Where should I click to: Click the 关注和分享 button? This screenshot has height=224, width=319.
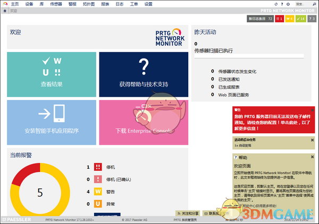(188, 213)
